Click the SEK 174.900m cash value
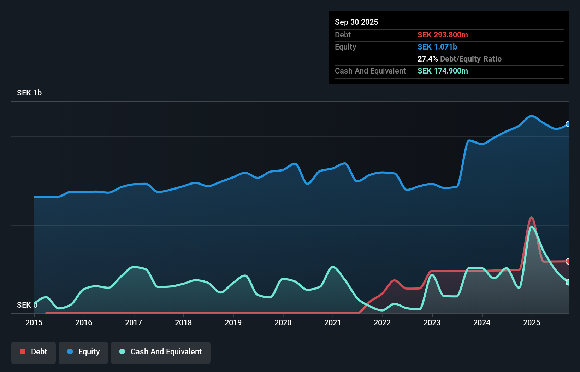This screenshot has width=580, height=372. pyautogui.click(x=443, y=71)
